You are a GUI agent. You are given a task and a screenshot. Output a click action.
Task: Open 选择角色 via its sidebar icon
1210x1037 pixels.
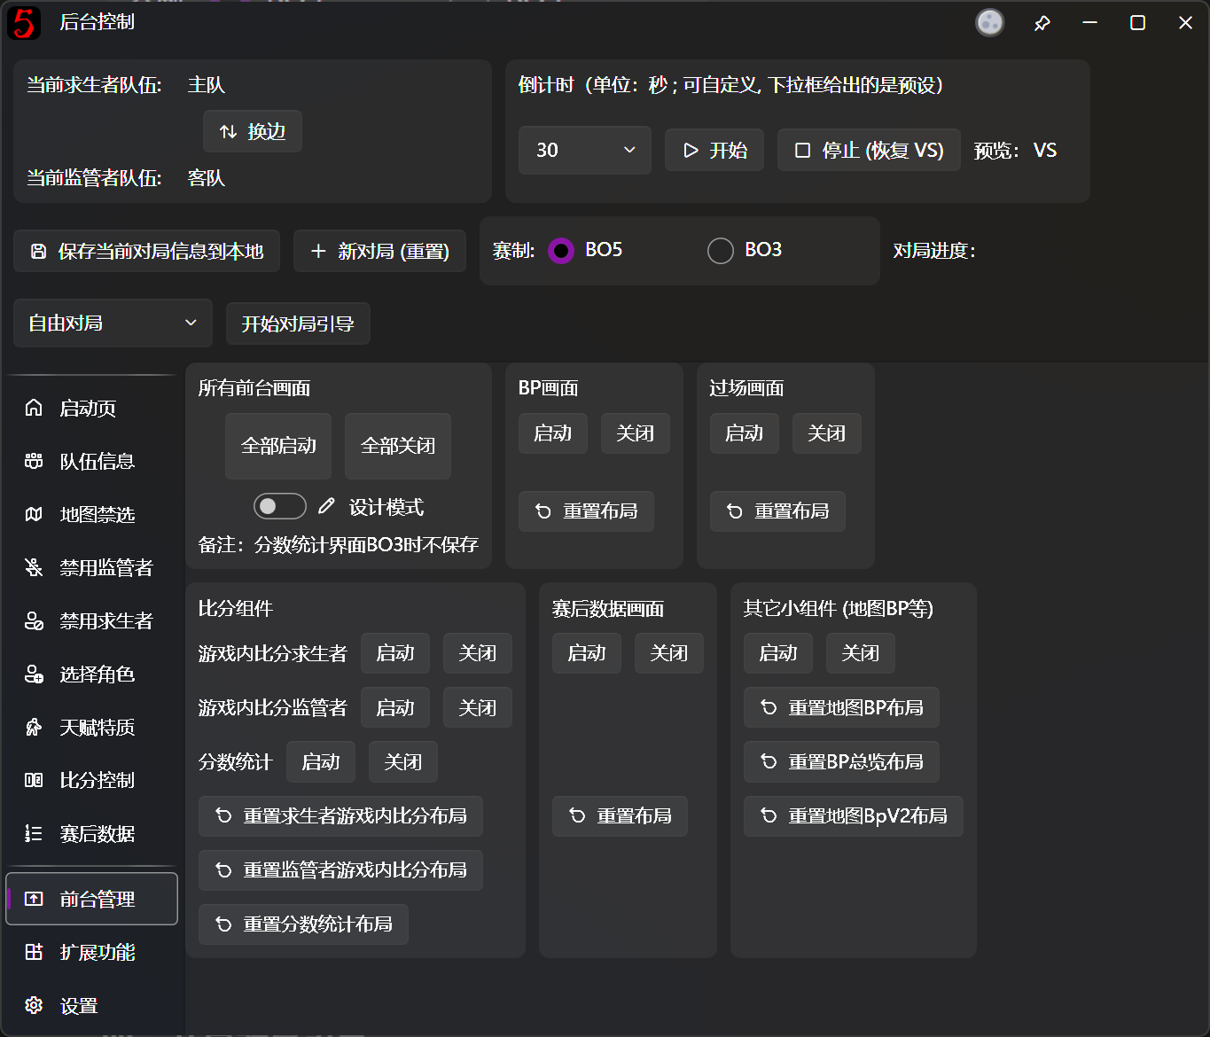[34, 674]
